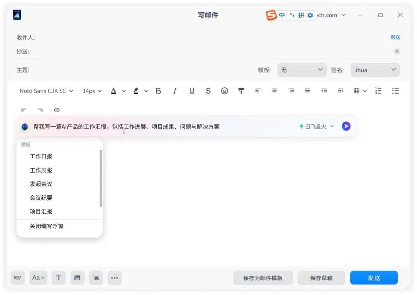The image size is (417, 295).
Task: Attach a file with the paperclip icon
Action: pos(17,278)
